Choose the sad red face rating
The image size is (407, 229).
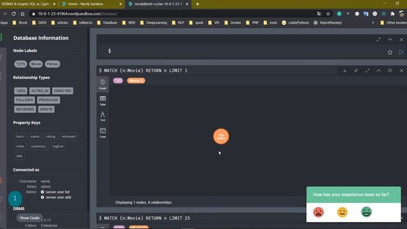coord(318,212)
